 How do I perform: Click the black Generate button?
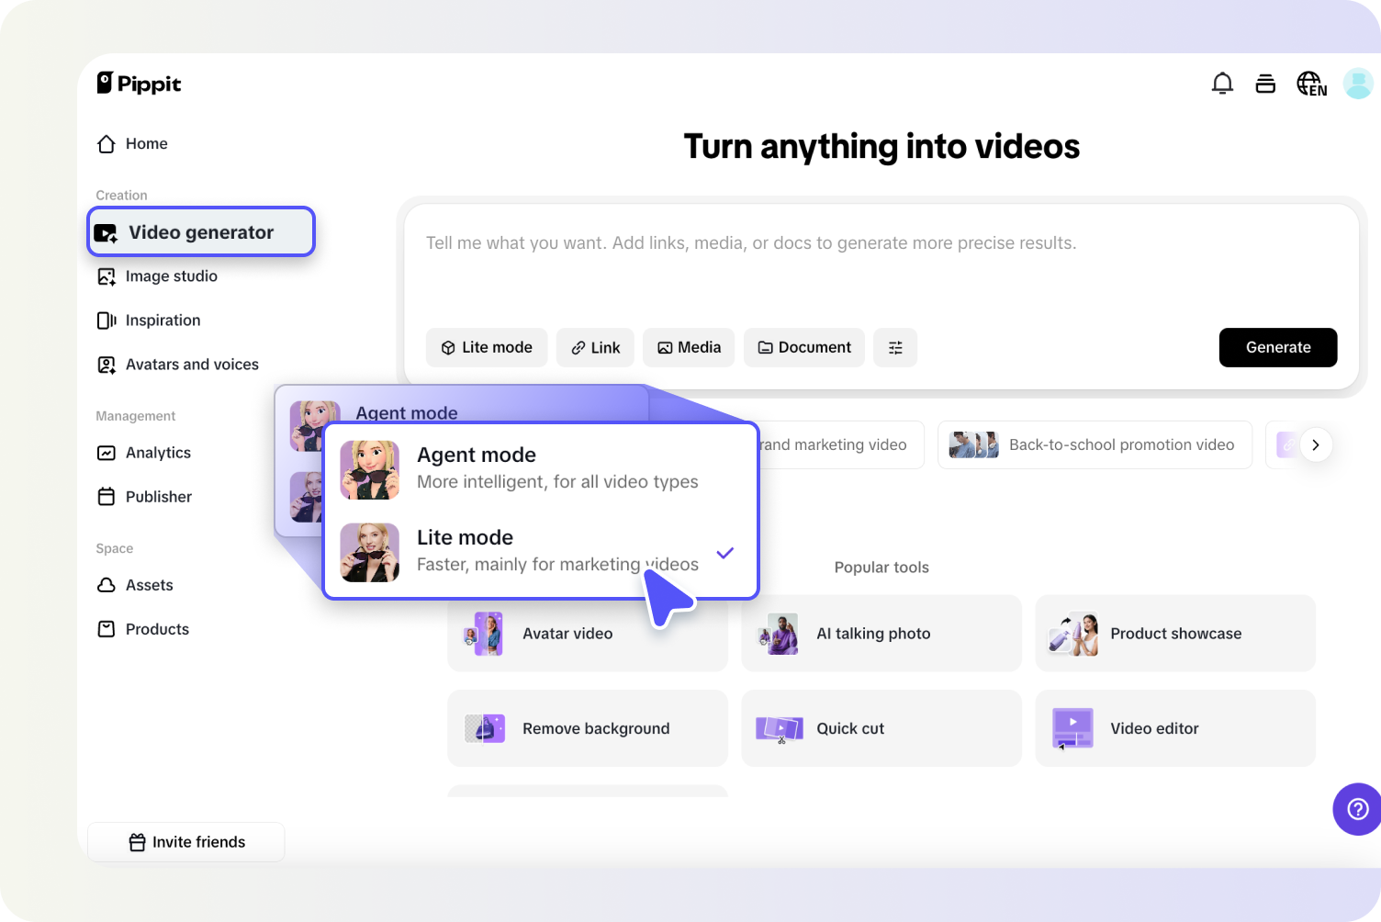(1278, 347)
